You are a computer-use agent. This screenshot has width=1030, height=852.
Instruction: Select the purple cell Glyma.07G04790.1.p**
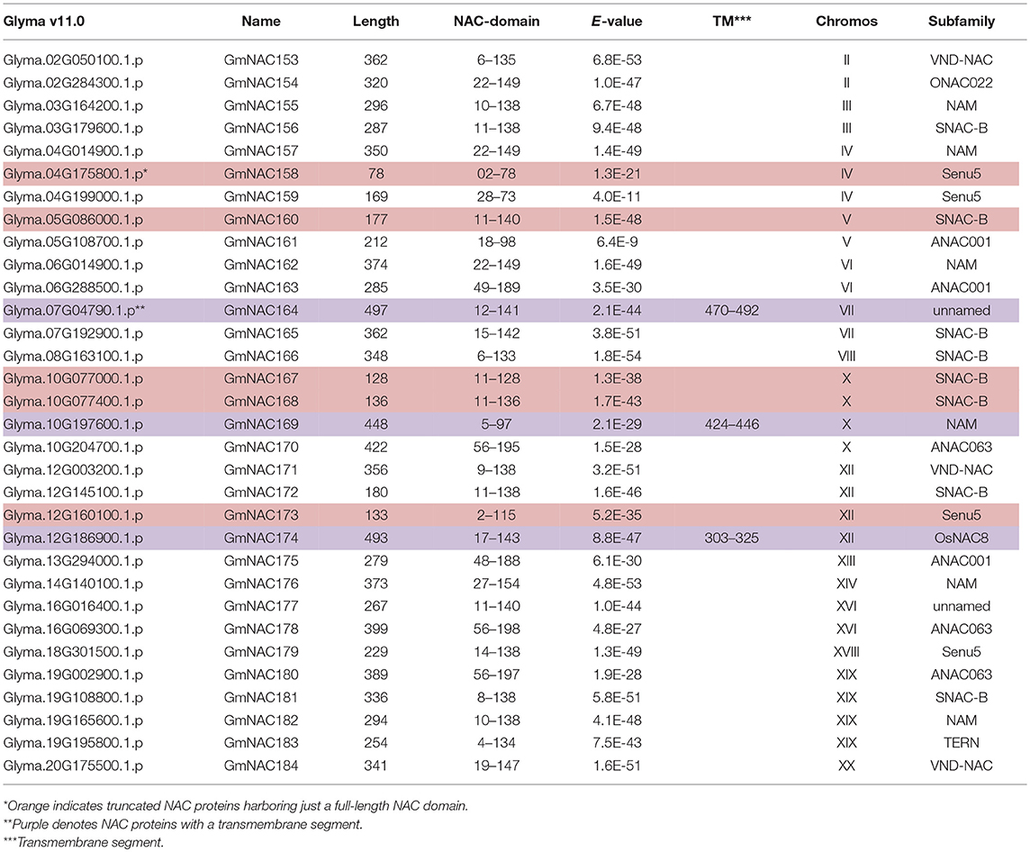click(x=74, y=310)
